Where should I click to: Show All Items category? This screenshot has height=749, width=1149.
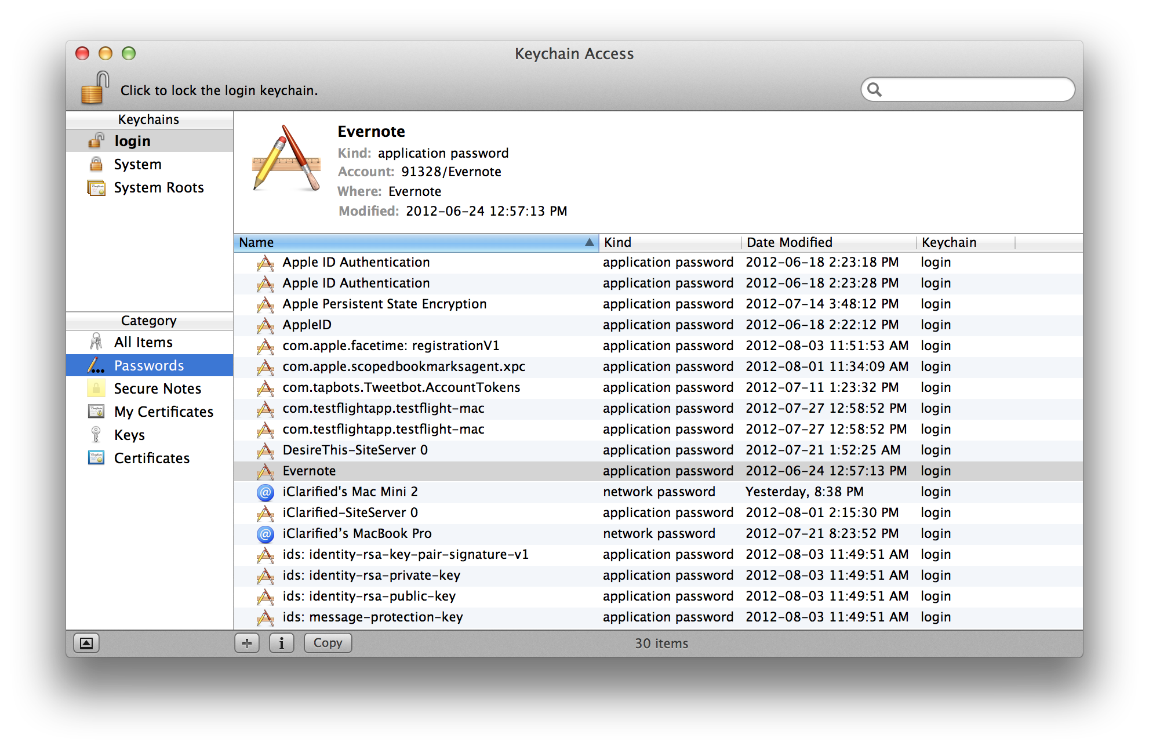pyautogui.click(x=150, y=342)
